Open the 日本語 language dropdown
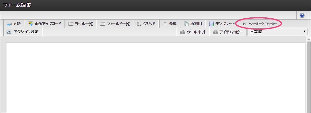 (278, 31)
